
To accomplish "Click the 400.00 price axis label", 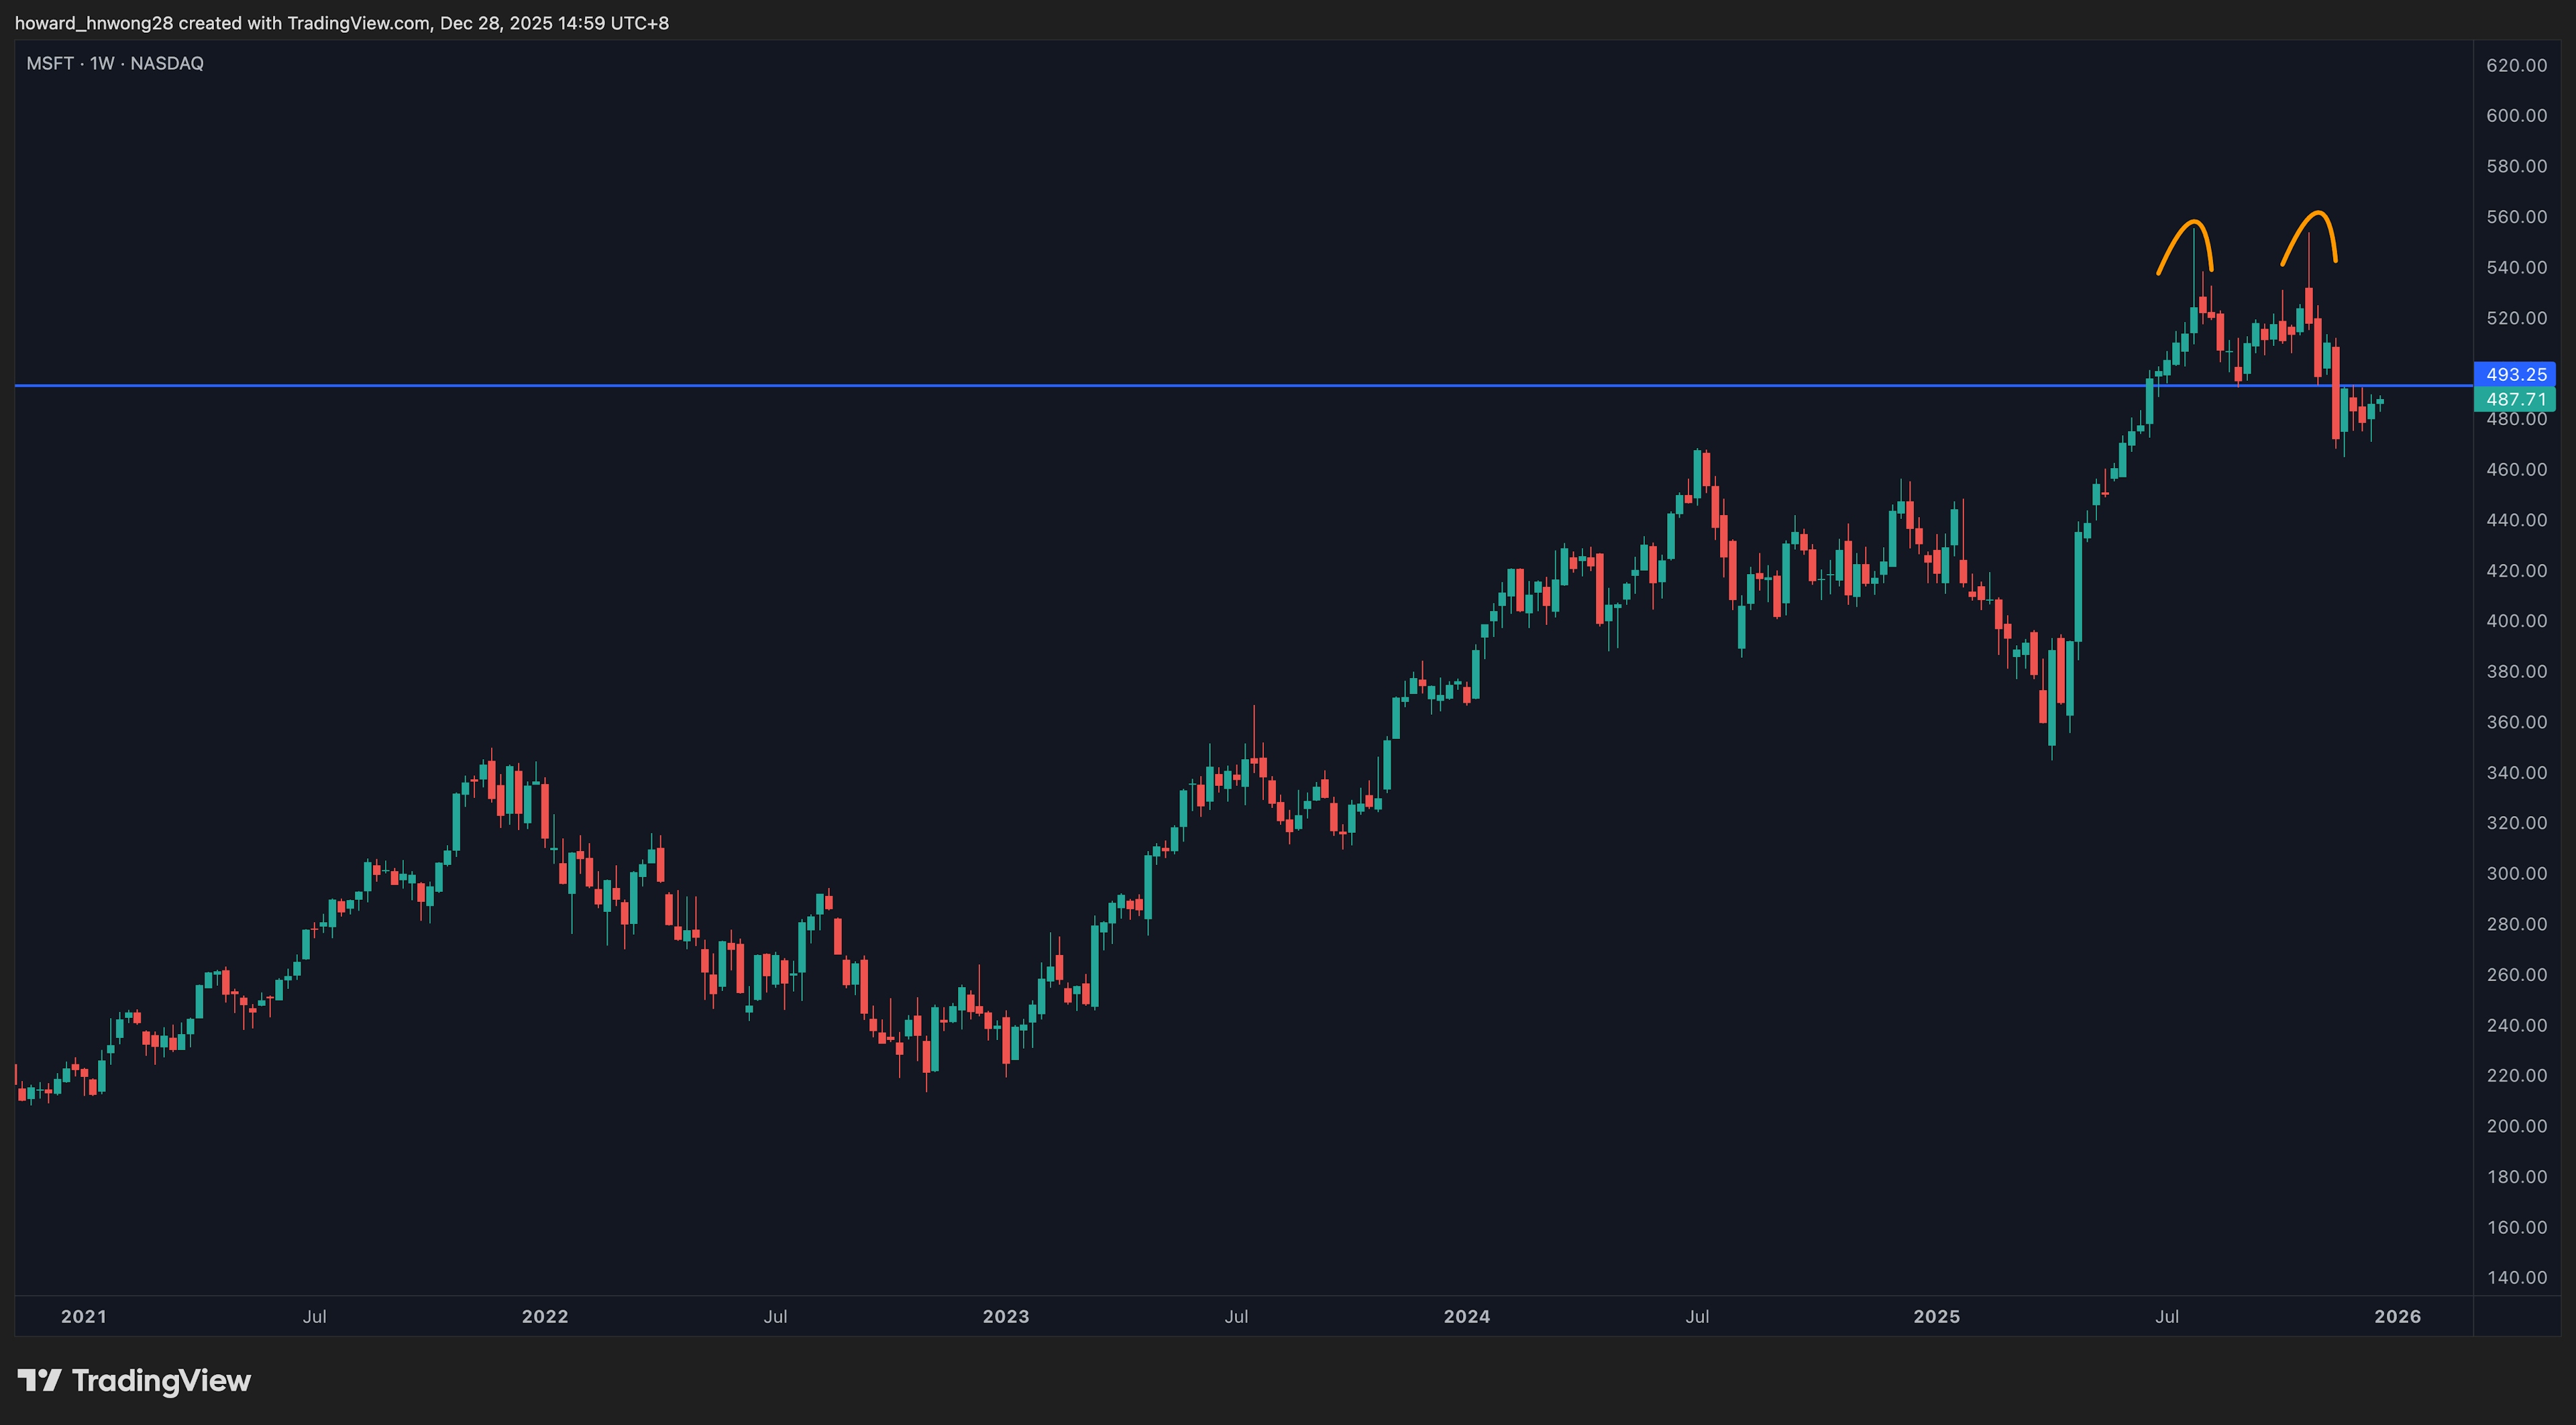I will pos(2516,620).
